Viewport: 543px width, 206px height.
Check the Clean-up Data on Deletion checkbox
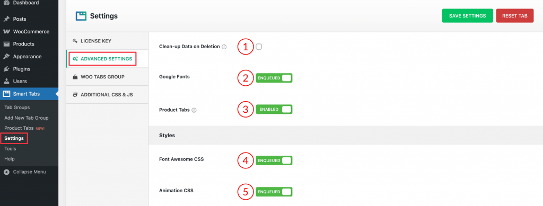(259, 47)
